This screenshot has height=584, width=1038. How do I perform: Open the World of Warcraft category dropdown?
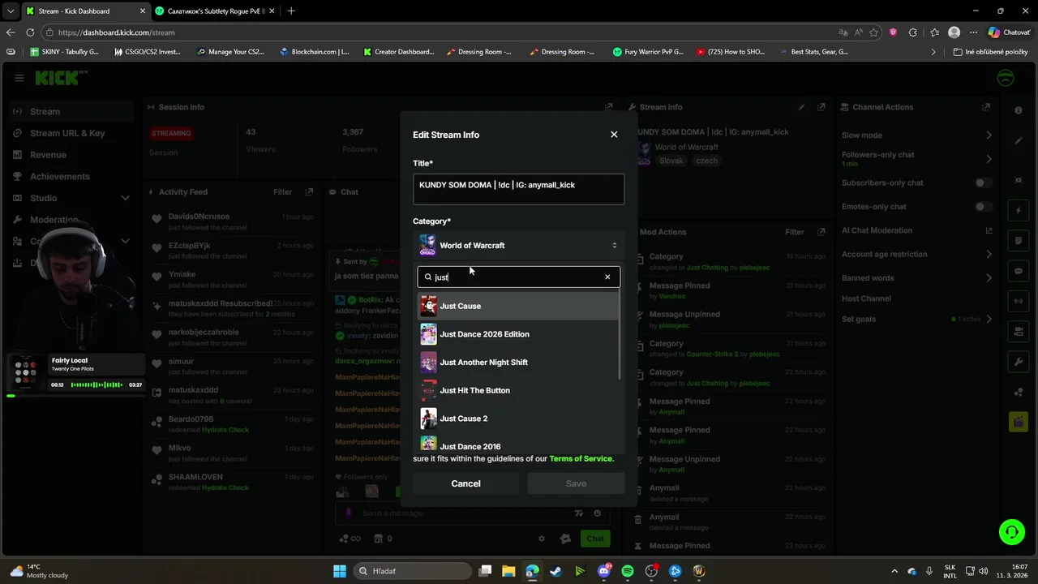(x=518, y=245)
